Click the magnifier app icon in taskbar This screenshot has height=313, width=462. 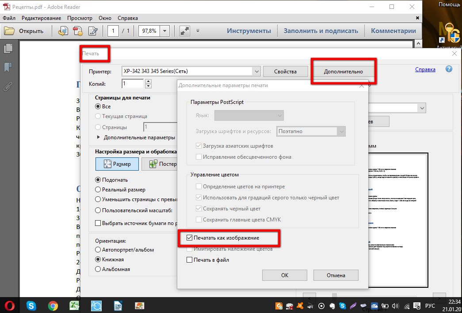(x=96, y=305)
